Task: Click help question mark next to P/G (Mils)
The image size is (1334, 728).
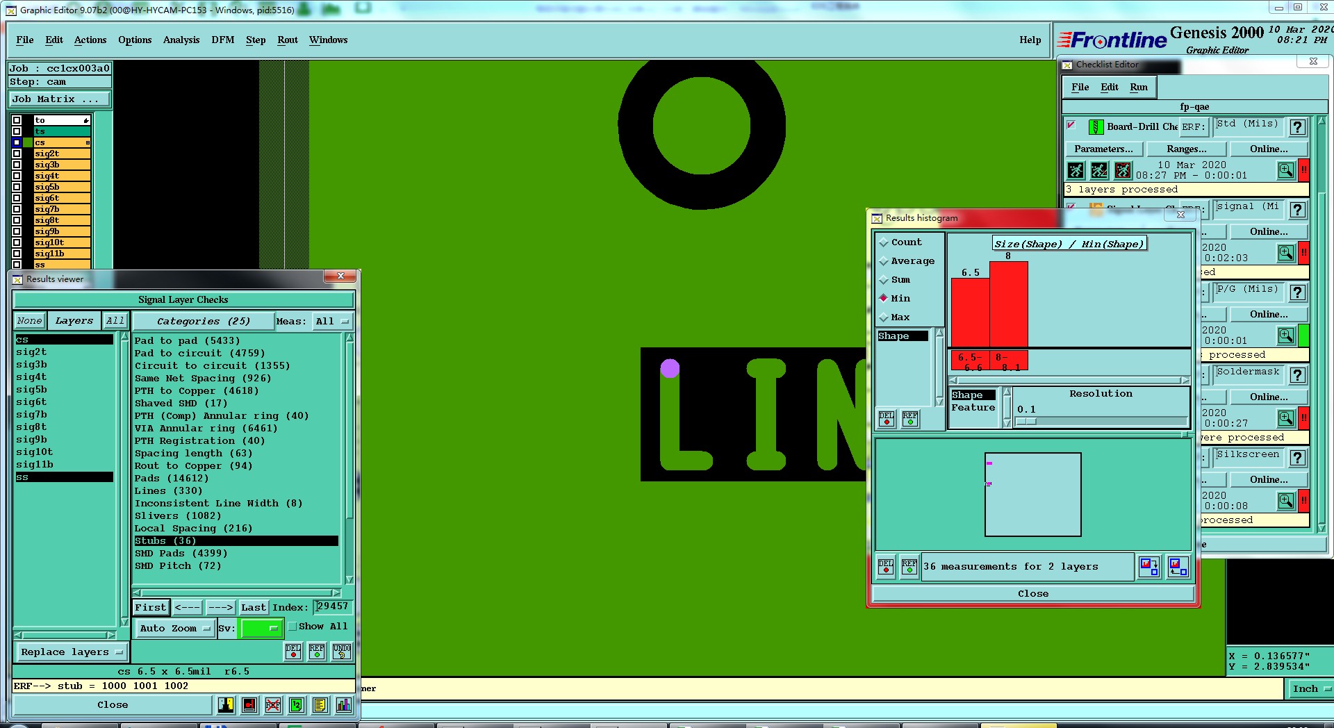Action: [1297, 292]
